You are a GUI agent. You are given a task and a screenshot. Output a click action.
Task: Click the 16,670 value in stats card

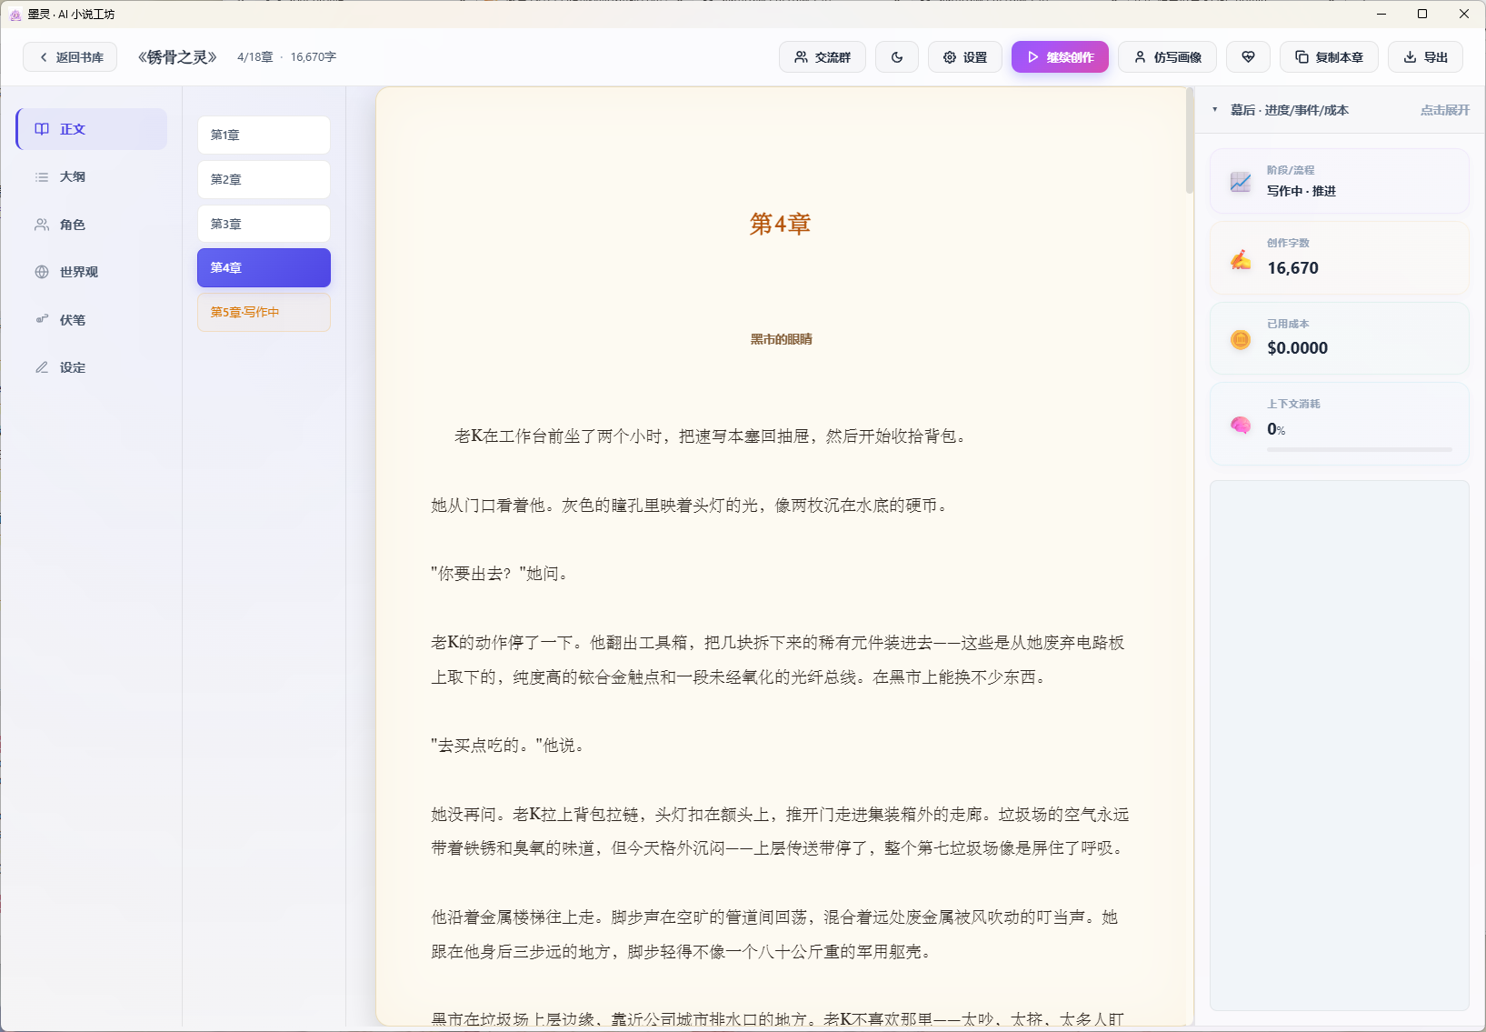pyautogui.click(x=1293, y=268)
